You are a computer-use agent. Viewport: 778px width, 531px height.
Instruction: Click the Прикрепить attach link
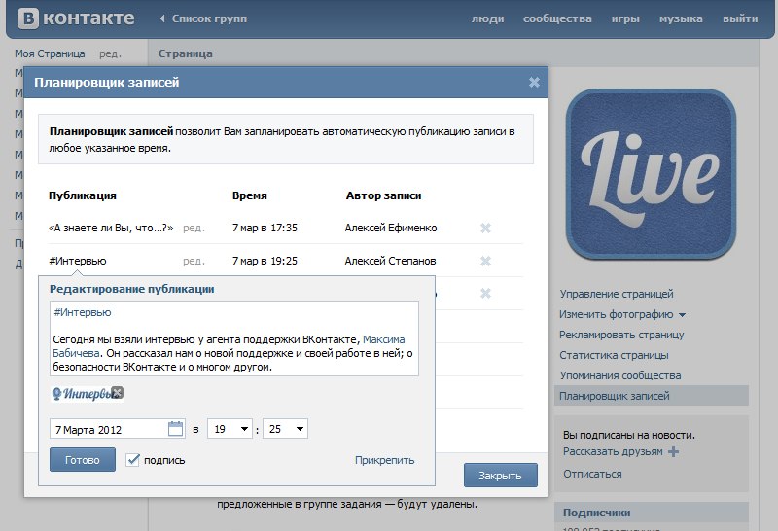click(384, 460)
